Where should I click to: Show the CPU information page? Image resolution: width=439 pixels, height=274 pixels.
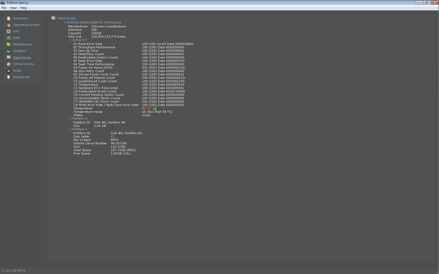pos(16,31)
